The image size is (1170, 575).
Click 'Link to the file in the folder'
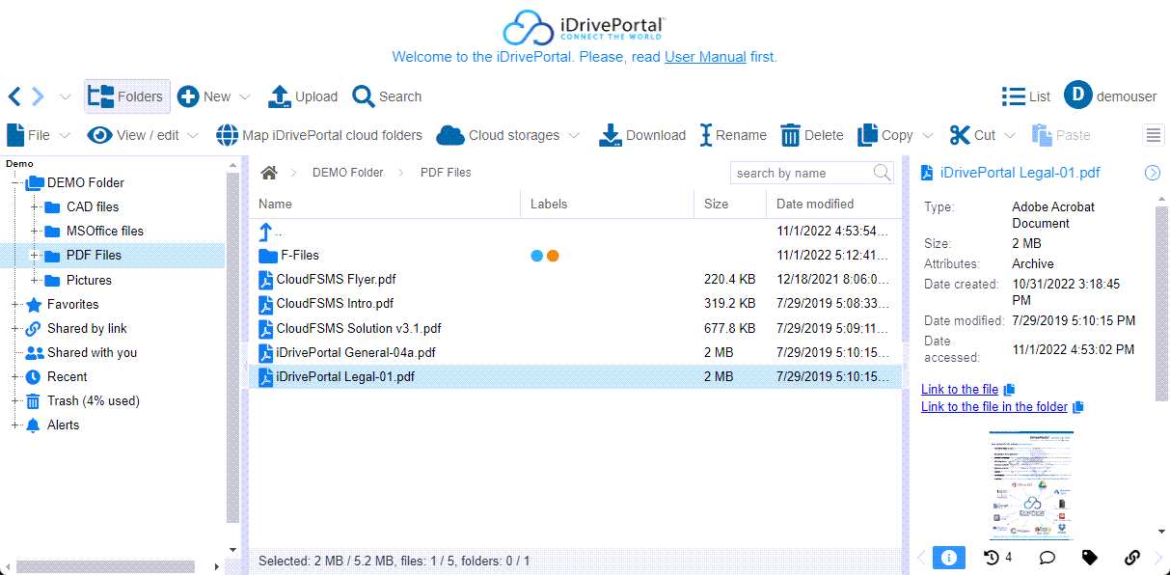[994, 407]
